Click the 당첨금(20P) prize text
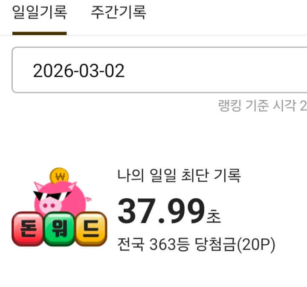This screenshot has width=307, height=287. coord(235,244)
